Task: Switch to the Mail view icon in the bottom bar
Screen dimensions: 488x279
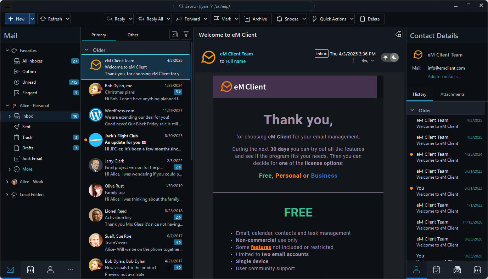Action: coord(10,270)
